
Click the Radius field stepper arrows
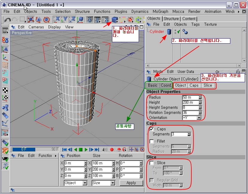pyautogui.click(x=200, y=97)
